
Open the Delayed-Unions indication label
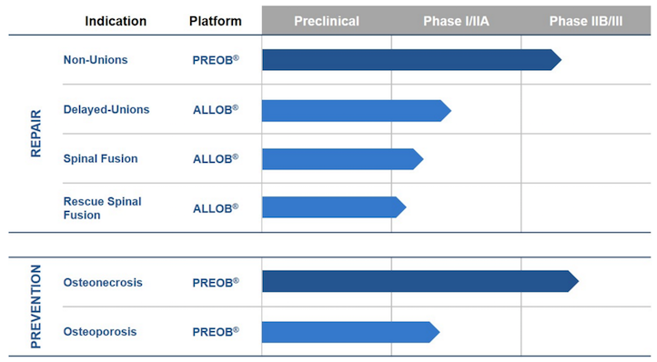point(106,110)
